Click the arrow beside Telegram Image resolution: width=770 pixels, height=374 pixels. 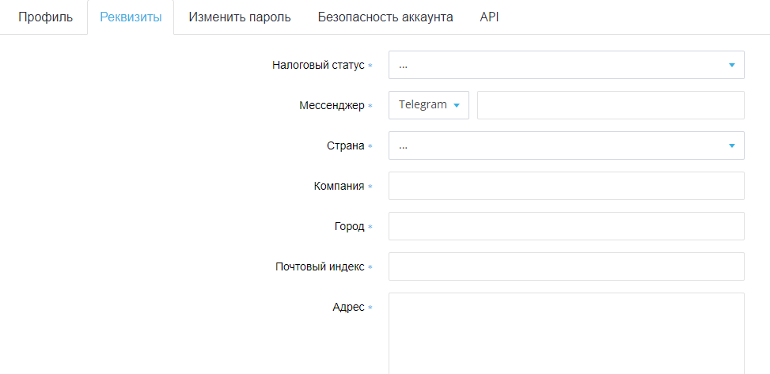pos(456,105)
